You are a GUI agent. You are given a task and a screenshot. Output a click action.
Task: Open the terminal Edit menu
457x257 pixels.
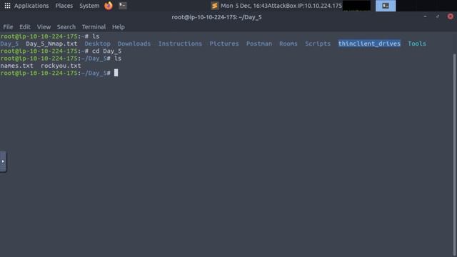25,27
